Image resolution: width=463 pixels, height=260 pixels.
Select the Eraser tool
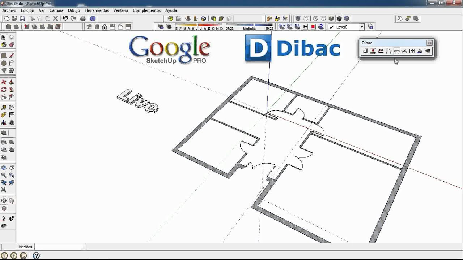(11, 44)
